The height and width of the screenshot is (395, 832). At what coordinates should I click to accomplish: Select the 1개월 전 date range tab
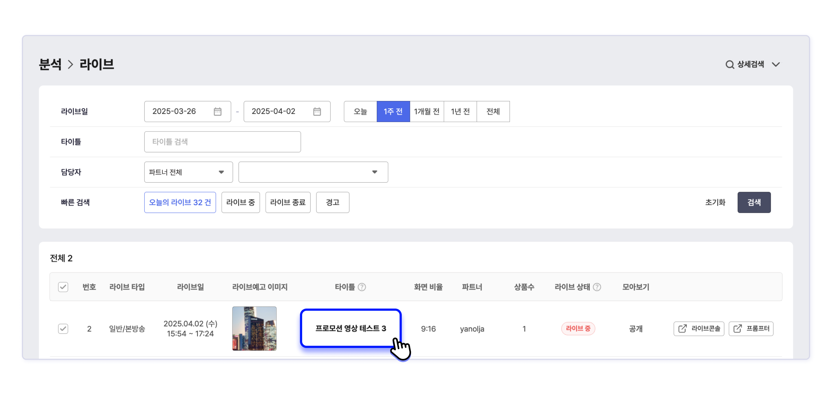click(x=427, y=111)
